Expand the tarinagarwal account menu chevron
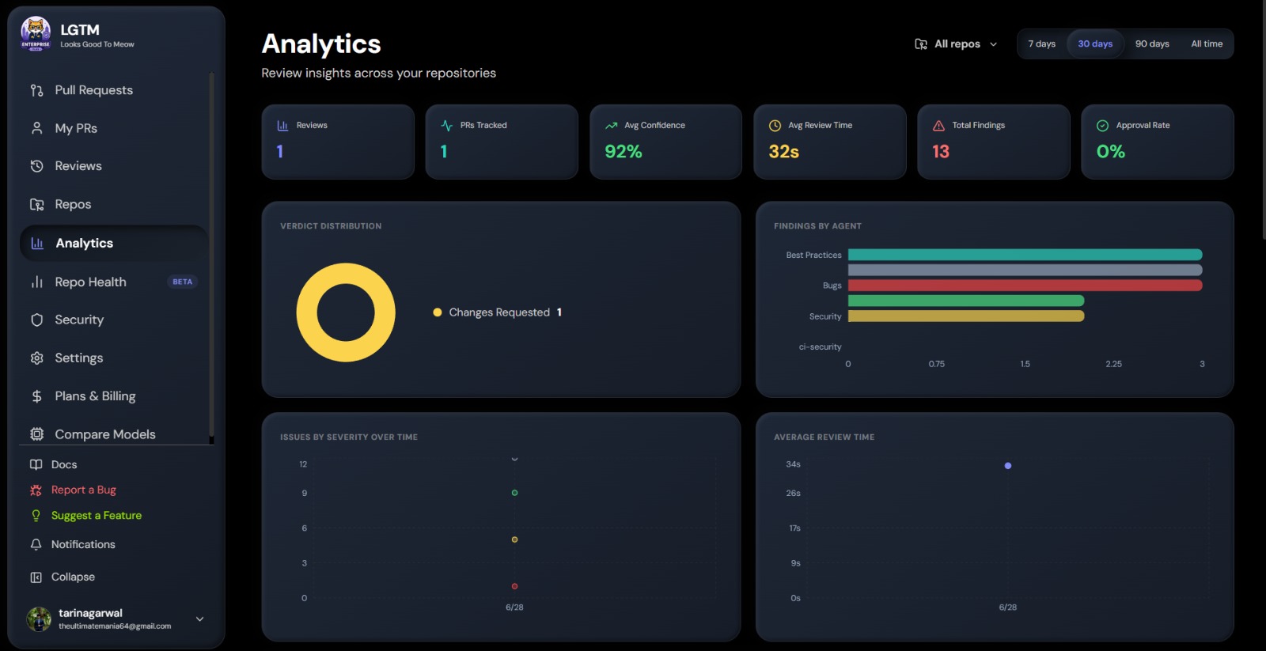 point(199,619)
